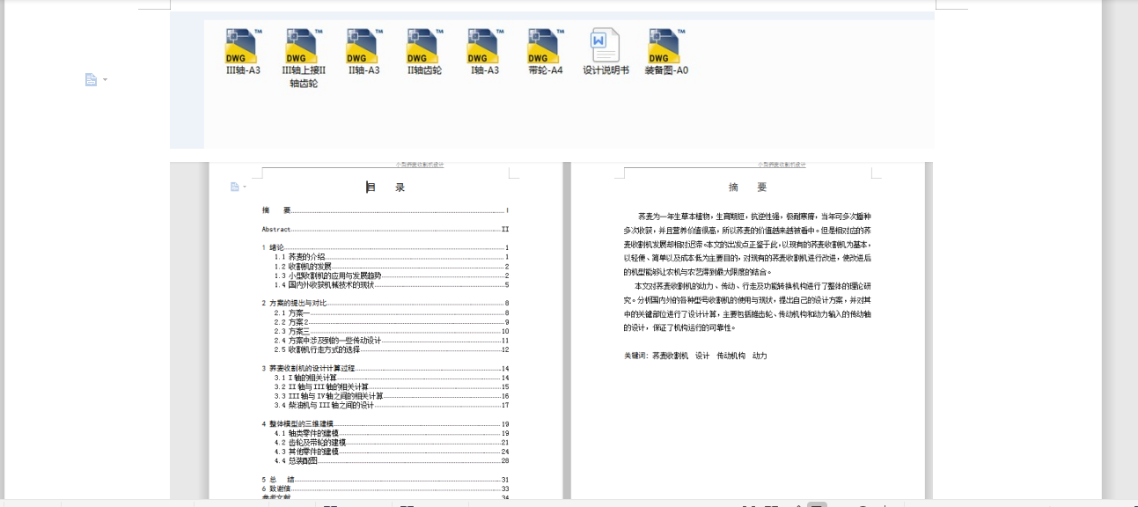Click the 2.1 方案一 contents row
This screenshot has height=507, width=1138.
coord(392,312)
